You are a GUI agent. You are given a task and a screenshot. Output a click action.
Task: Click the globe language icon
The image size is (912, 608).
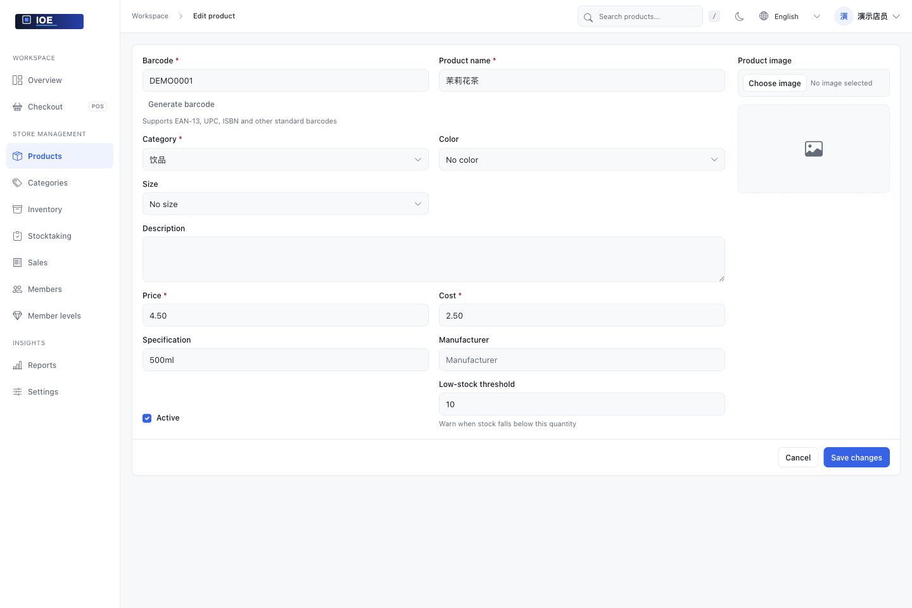point(764,16)
